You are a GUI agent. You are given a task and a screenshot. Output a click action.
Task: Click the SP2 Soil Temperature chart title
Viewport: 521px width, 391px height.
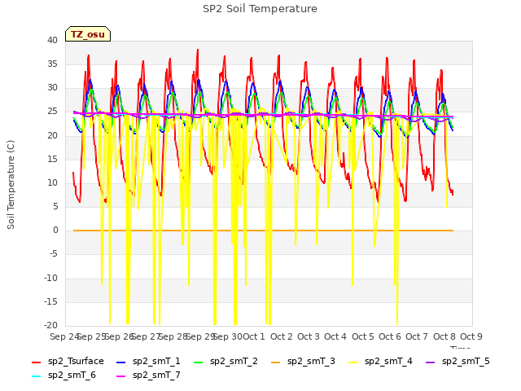coord(260,9)
